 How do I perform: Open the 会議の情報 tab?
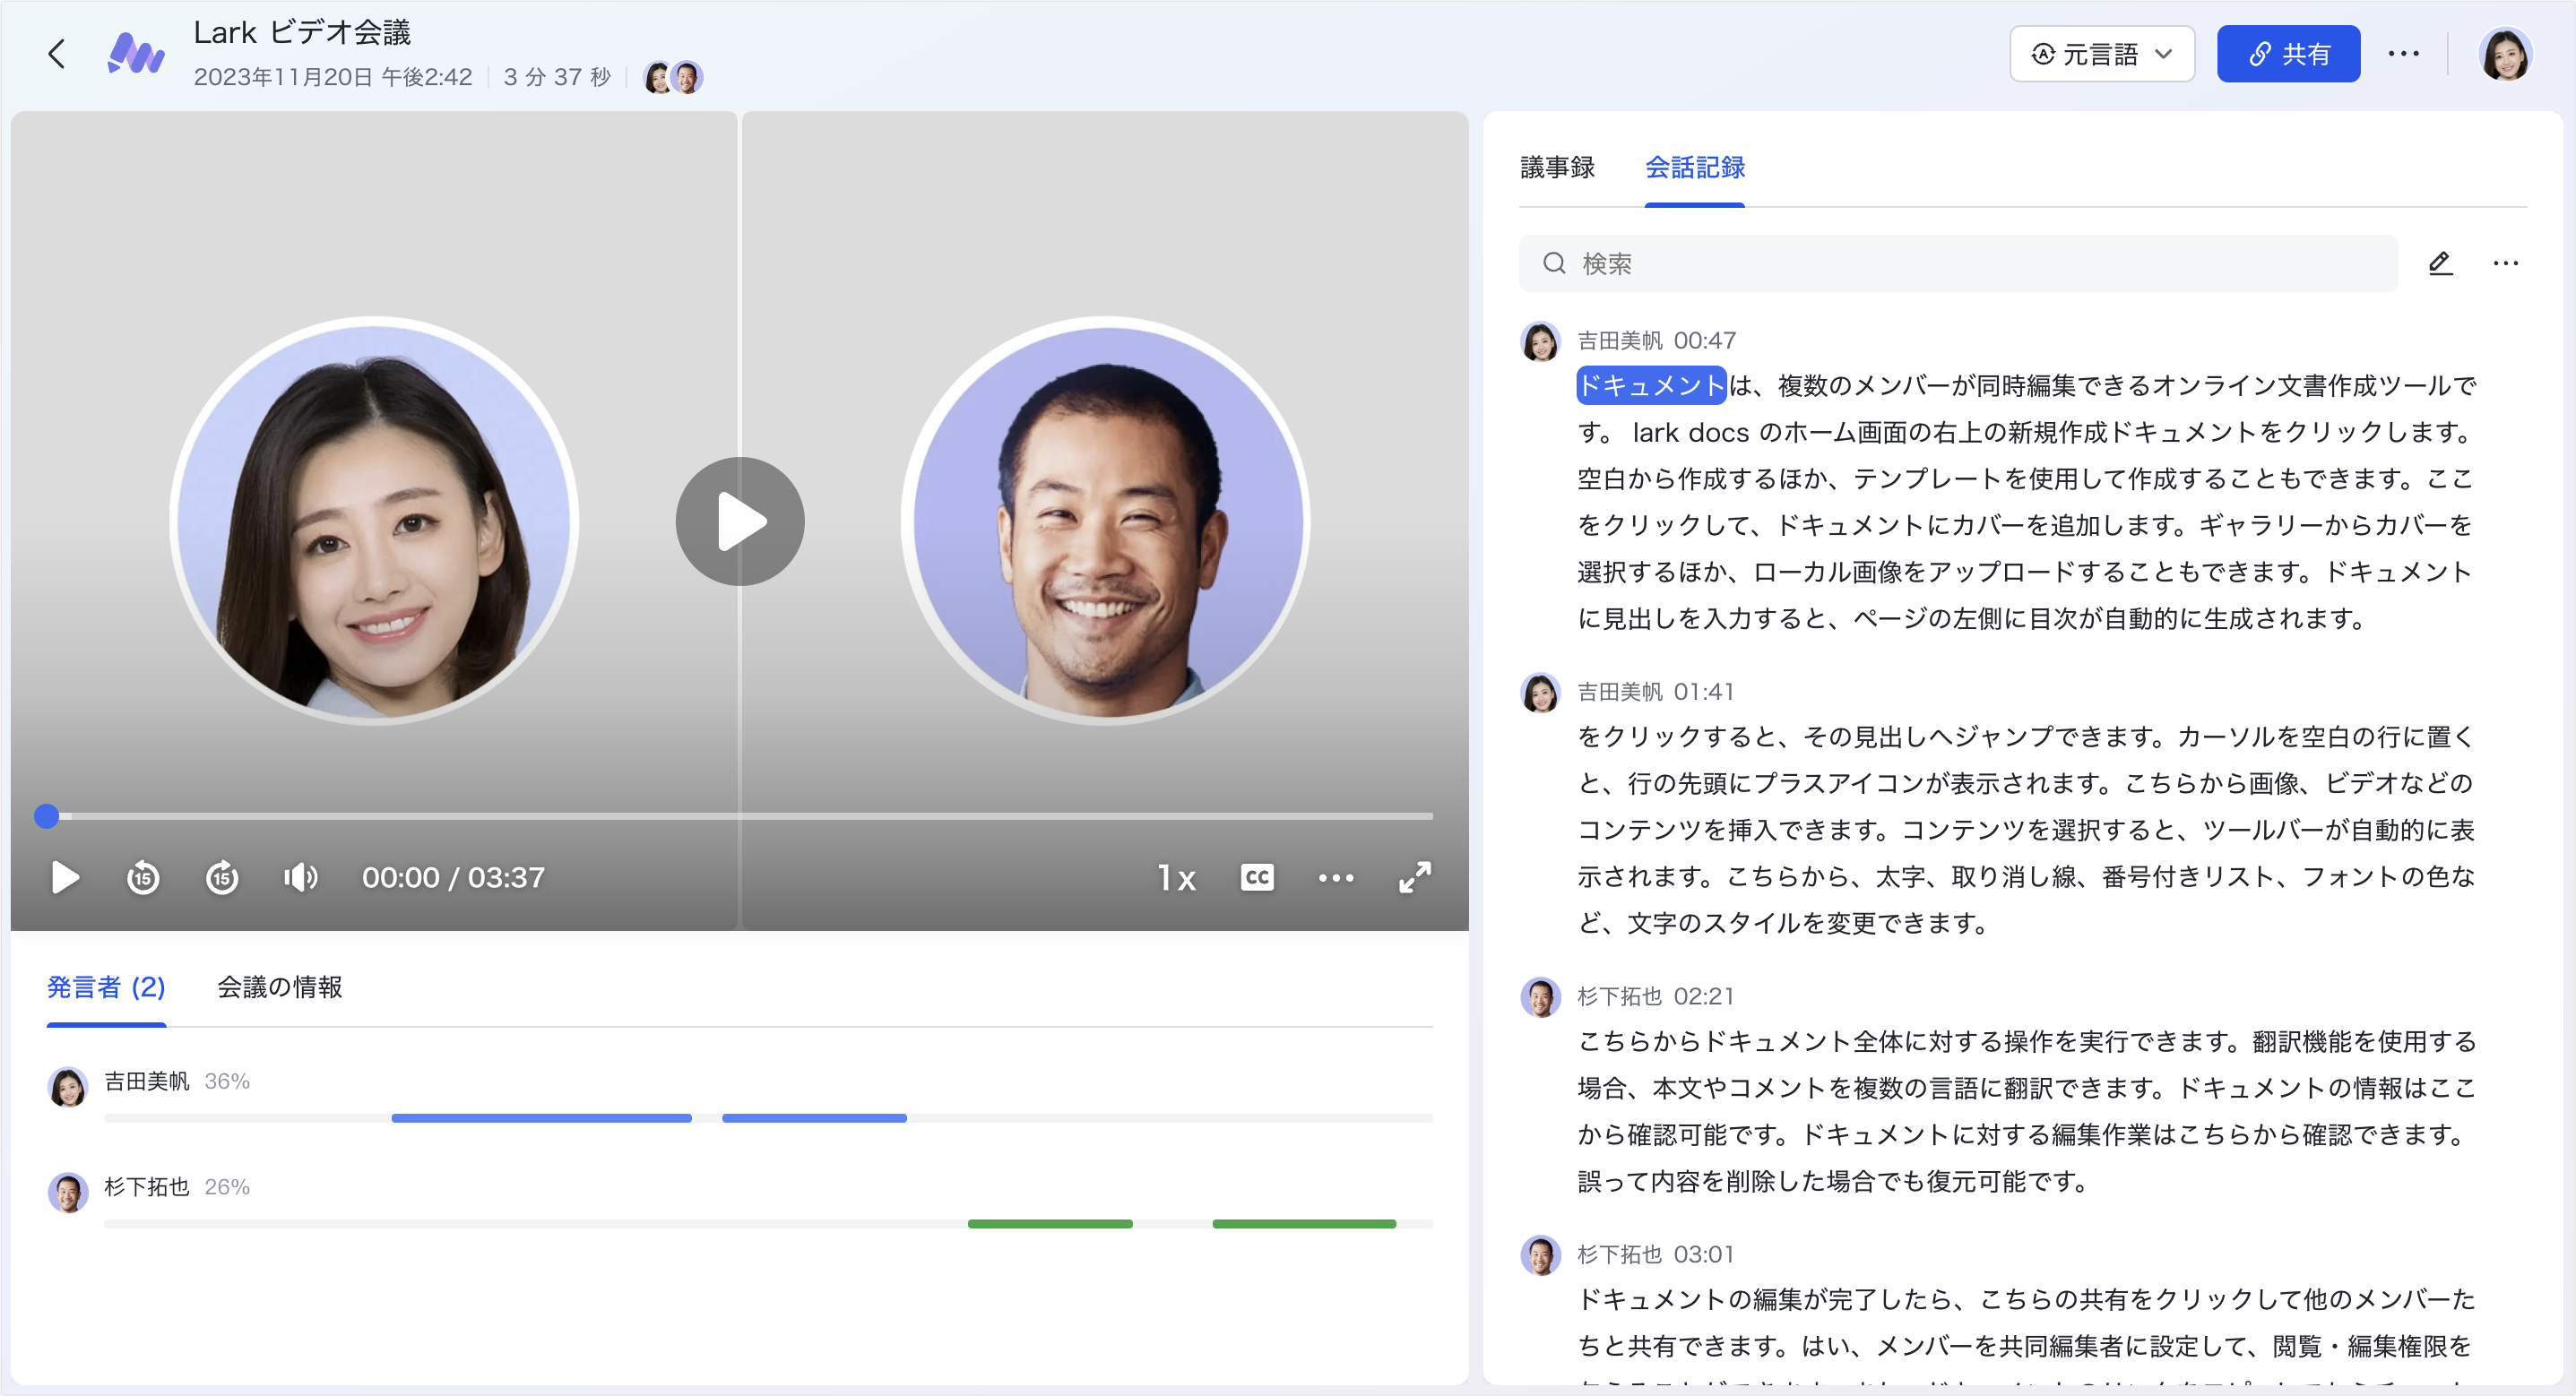tap(279, 987)
